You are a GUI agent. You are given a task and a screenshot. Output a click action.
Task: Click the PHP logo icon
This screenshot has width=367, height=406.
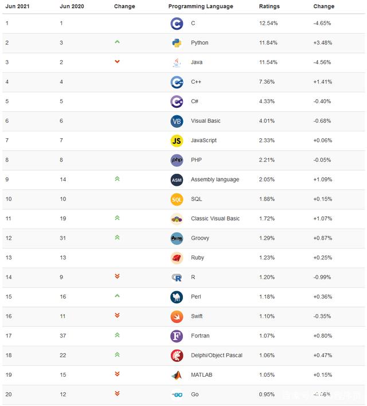tap(177, 160)
